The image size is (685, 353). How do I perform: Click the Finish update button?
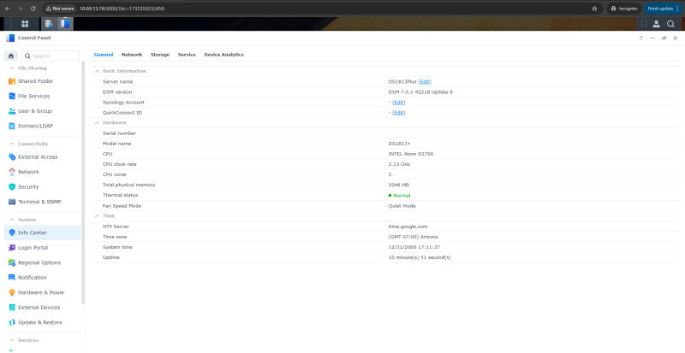coord(663,9)
